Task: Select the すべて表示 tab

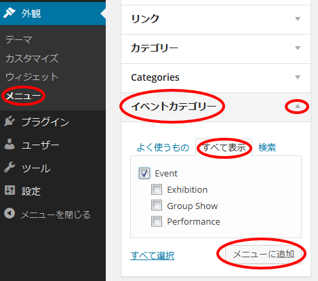Action: pyautogui.click(x=224, y=147)
